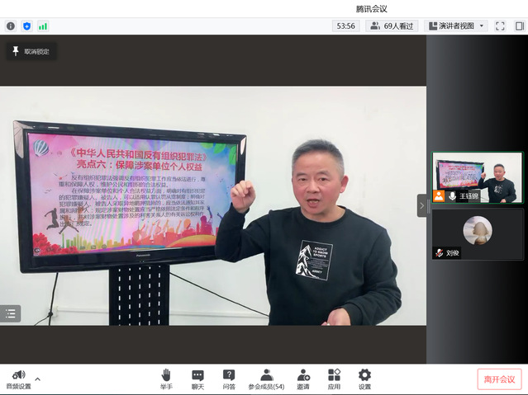Collapse the participant video sidebar arrow
Screen dimensions: 528x395
pyautogui.click(x=421, y=205)
